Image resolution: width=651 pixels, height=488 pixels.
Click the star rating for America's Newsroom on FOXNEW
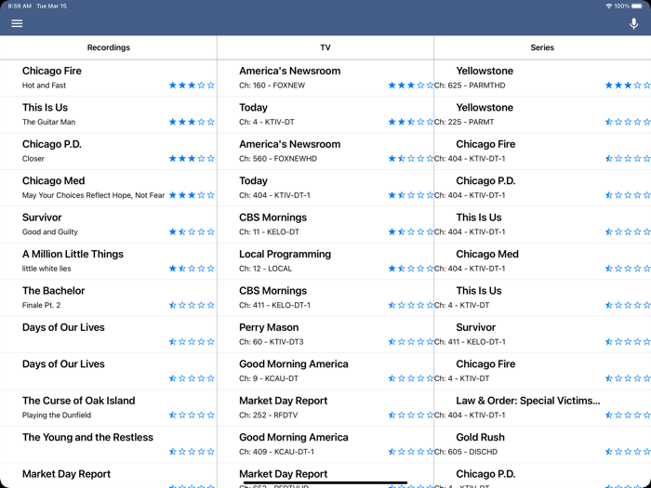(x=411, y=86)
